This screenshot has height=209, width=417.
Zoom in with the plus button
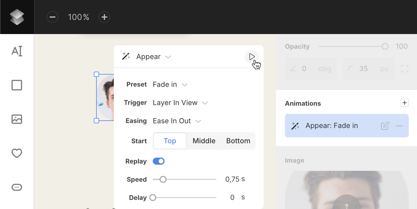point(104,17)
